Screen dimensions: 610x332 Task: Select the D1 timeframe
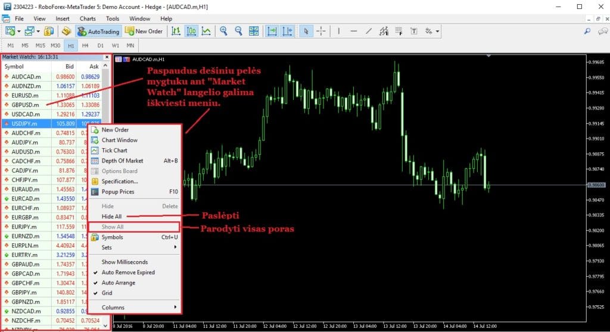pyautogui.click(x=100, y=45)
